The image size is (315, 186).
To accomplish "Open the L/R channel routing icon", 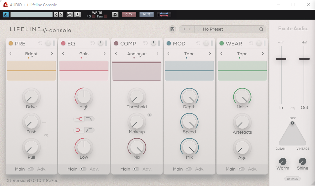I will (x=164, y=14).
